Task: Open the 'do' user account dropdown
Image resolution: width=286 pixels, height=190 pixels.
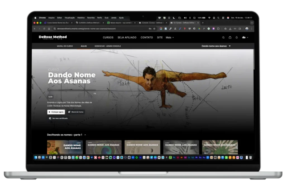Action: 245,38
